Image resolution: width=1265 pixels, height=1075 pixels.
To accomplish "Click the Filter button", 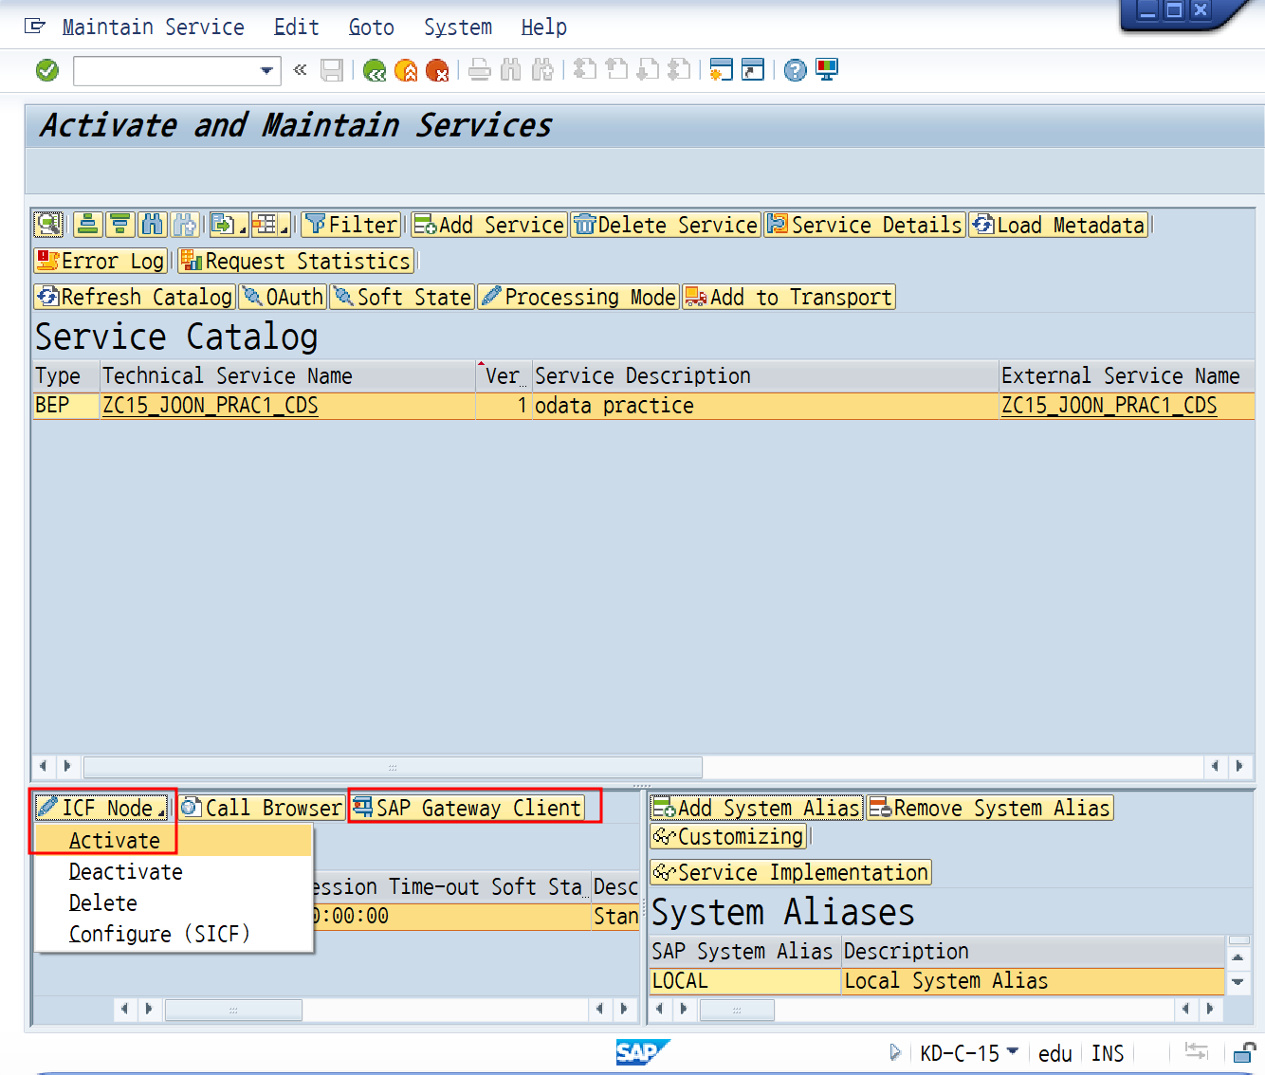I will coord(351,225).
